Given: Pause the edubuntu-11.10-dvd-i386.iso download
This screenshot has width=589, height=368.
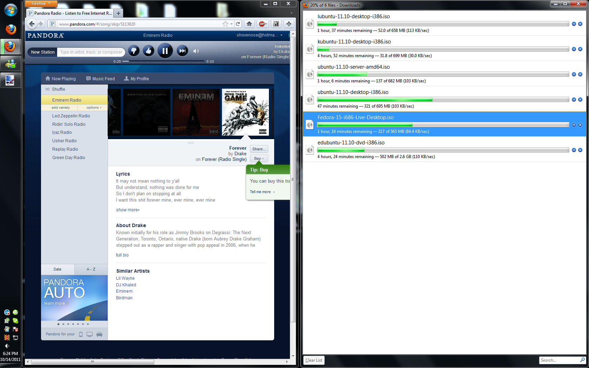Looking at the screenshot, I should click(574, 150).
